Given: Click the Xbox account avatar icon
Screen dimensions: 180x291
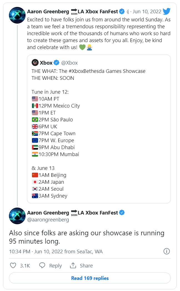Looking at the screenshot, I should click(35, 63).
